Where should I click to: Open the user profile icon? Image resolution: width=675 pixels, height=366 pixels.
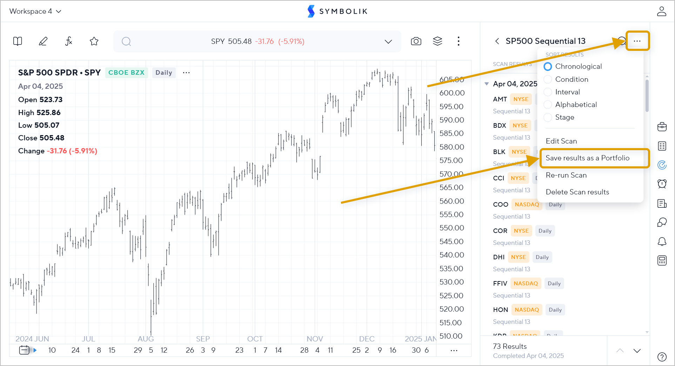(662, 11)
